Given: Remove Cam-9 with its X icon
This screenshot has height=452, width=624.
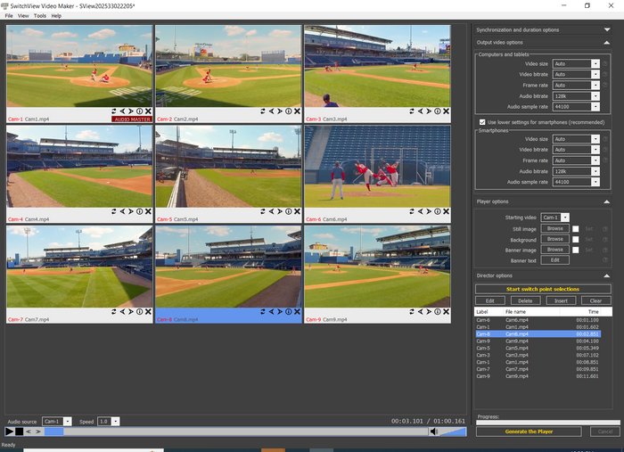Looking at the screenshot, I should click(x=446, y=311).
